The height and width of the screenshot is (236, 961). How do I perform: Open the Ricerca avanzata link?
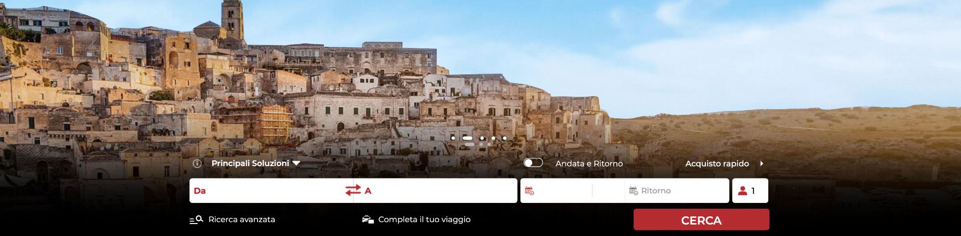242,220
